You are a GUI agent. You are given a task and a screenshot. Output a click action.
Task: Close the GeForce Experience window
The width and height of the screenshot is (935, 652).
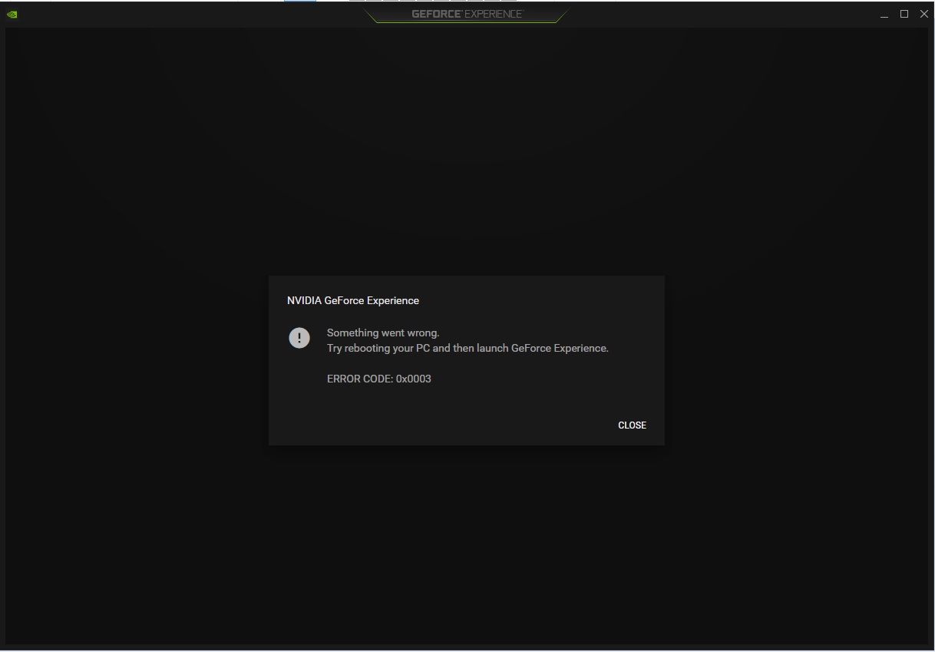tap(924, 14)
